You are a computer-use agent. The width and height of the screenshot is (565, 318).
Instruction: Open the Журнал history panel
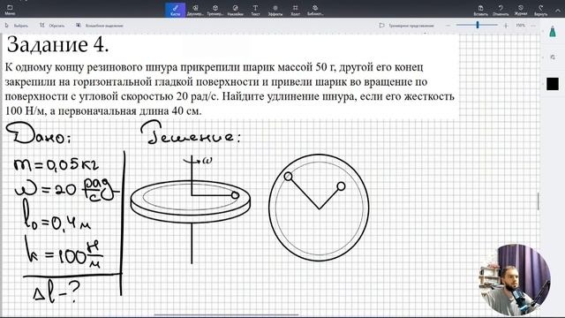(520, 10)
